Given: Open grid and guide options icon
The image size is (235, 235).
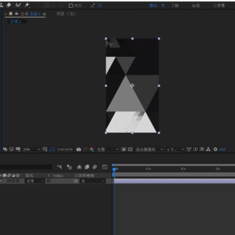Looking at the screenshot, I should (45, 149).
